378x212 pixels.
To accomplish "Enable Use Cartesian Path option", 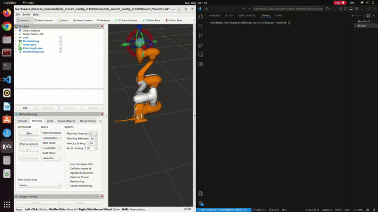I will [69, 164].
